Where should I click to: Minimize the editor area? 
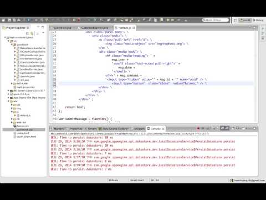pyautogui.click(x=250, y=27)
